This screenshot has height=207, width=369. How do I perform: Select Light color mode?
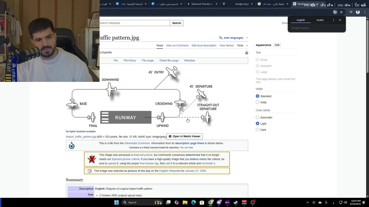pos(257,124)
